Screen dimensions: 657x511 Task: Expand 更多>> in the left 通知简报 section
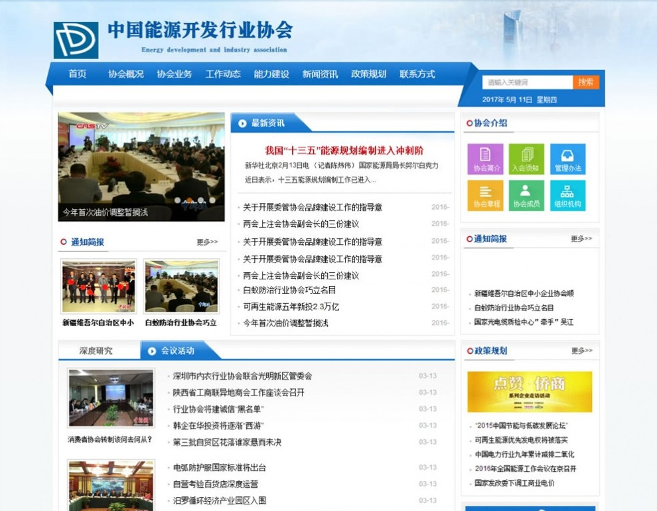(x=207, y=242)
